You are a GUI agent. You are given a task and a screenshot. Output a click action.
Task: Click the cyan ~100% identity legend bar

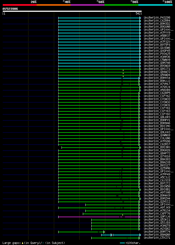[x=155, y=5]
